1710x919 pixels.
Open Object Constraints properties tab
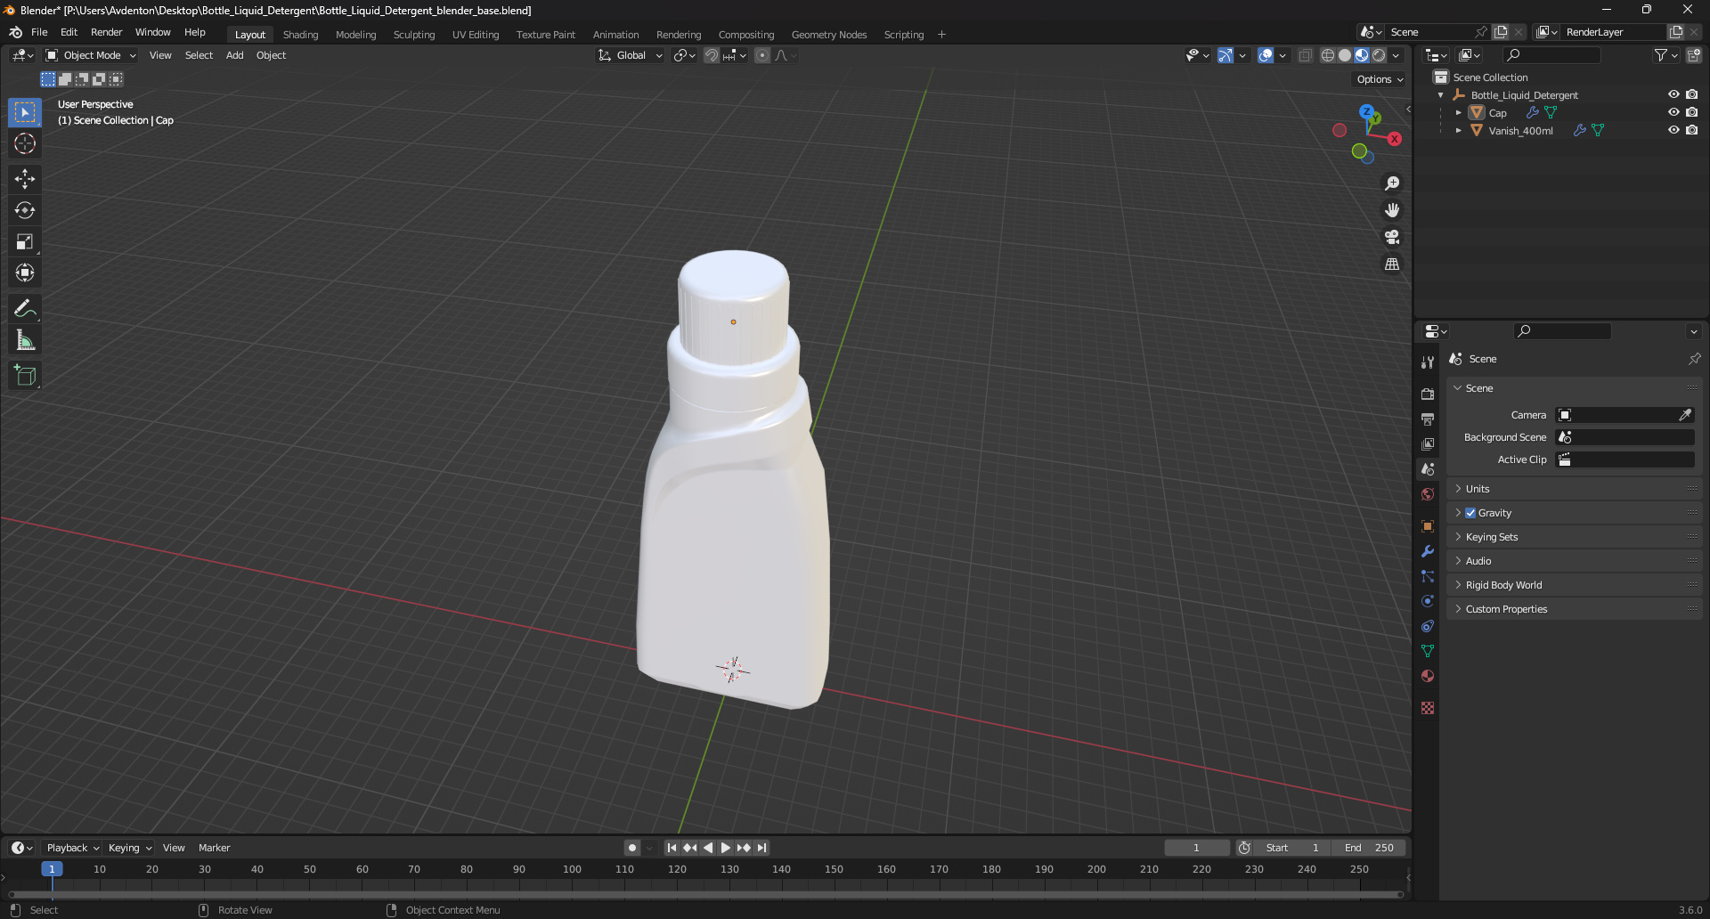pyautogui.click(x=1428, y=626)
